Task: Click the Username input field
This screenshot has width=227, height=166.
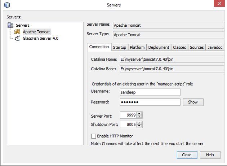Action: [x=150, y=92]
